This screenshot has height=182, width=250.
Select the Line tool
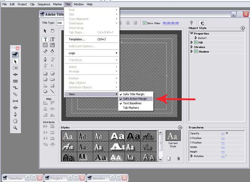(52, 91)
